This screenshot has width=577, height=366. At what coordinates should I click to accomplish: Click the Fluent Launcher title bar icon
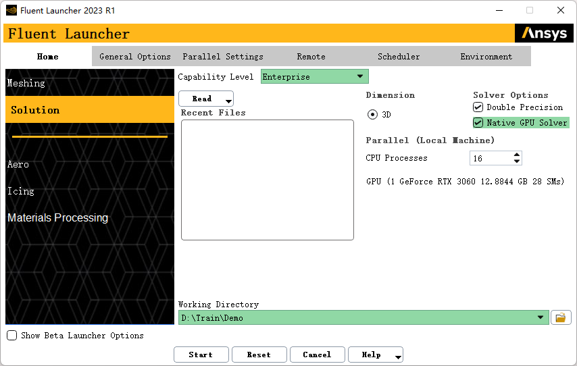[11, 10]
